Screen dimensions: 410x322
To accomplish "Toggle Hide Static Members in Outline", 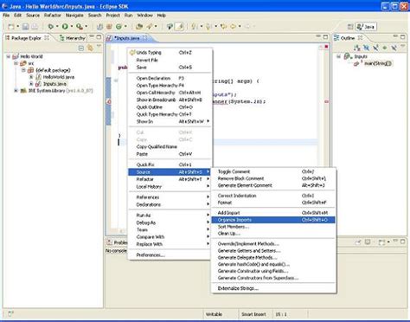I will (x=375, y=48).
